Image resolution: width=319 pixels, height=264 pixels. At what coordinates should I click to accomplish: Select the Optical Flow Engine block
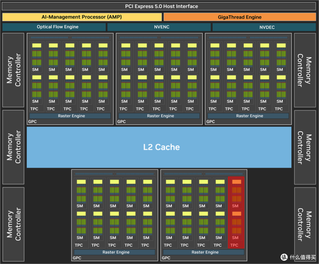tap(54, 27)
